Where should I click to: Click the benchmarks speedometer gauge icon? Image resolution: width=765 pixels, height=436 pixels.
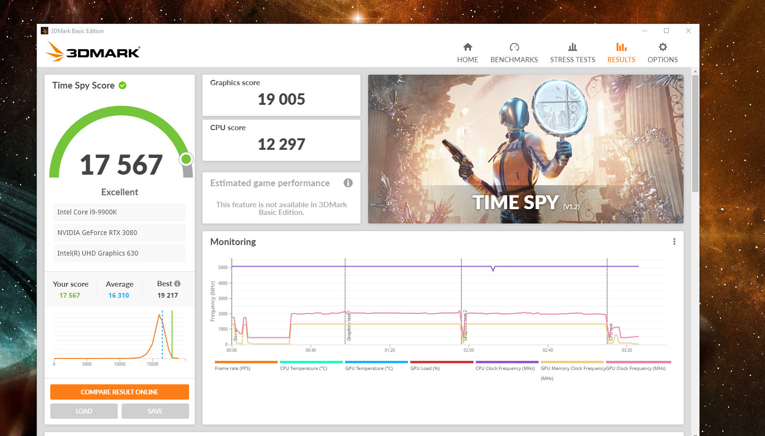coord(514,47)
